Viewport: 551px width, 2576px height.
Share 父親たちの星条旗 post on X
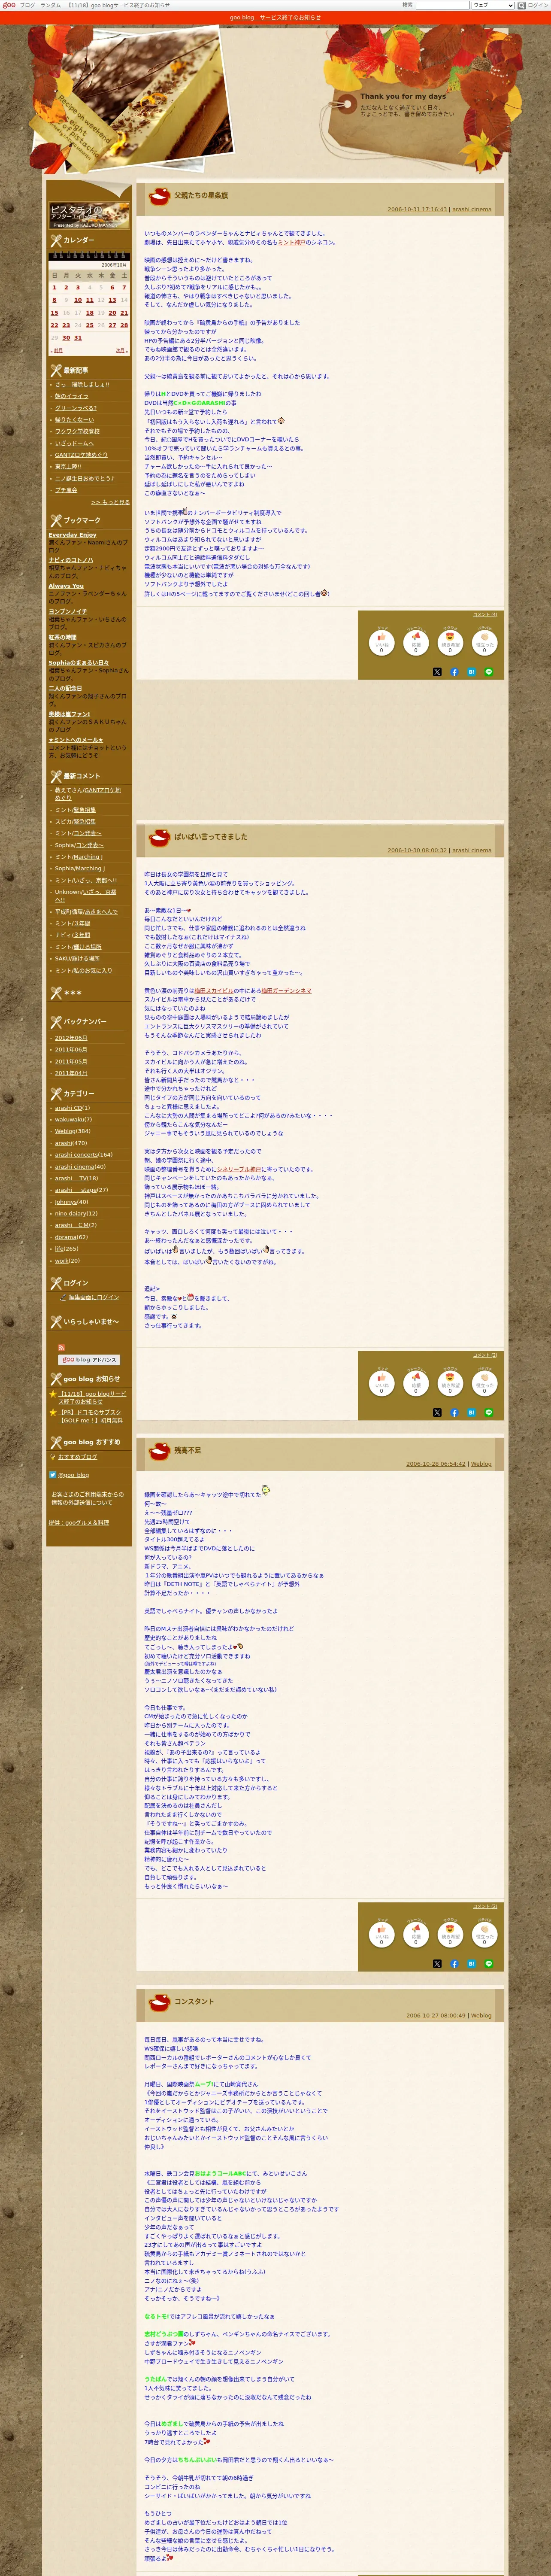(437, 672)
